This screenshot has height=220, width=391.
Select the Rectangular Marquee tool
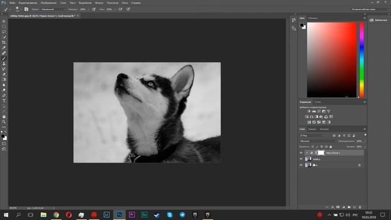coord(4,26)
